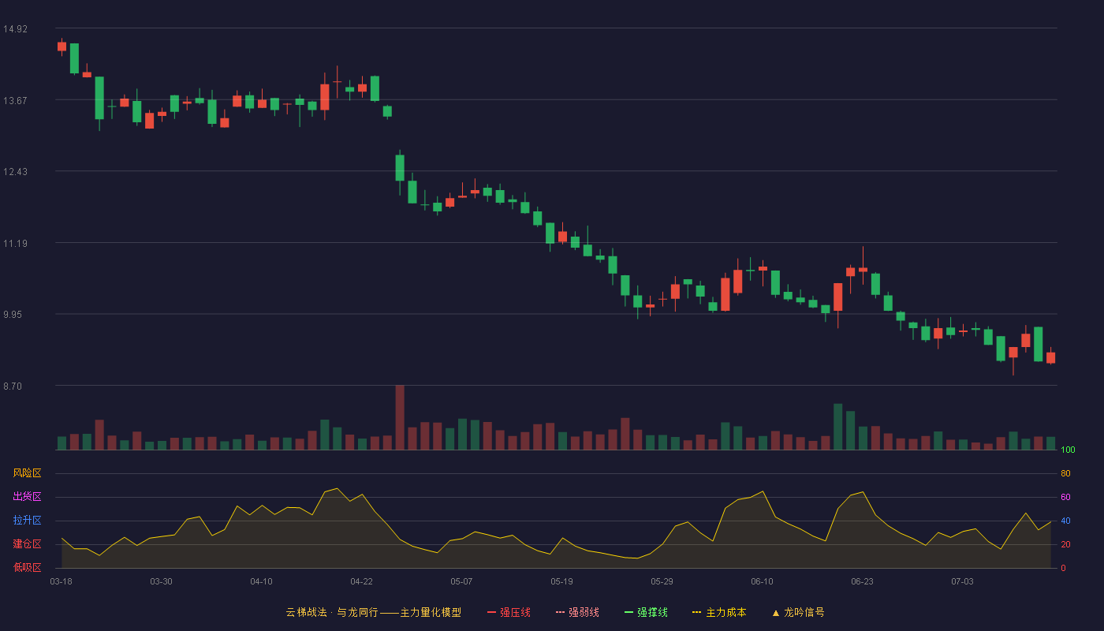This screenshot has width=1104, height=631.
Task: Click the 11.19 price axis label
Action: (15, 244)
